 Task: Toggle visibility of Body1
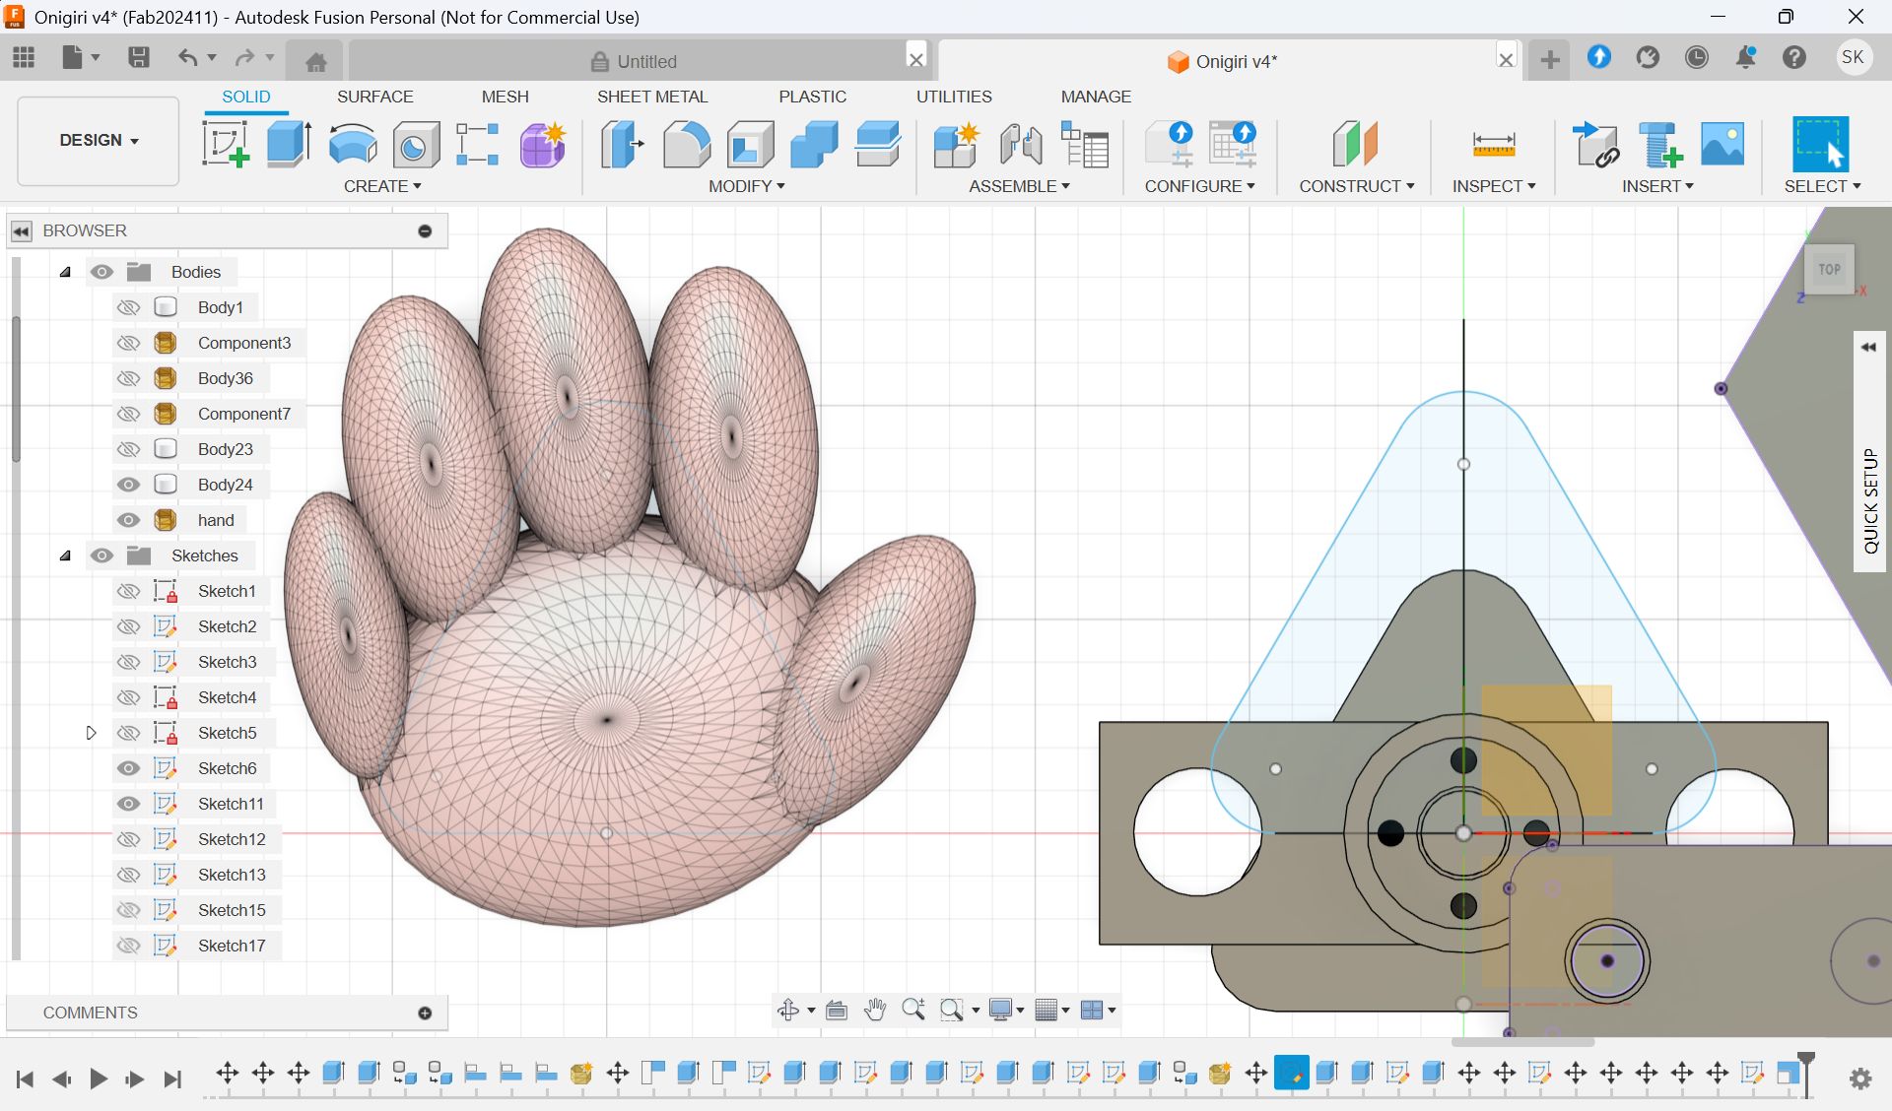click(128, 307)
